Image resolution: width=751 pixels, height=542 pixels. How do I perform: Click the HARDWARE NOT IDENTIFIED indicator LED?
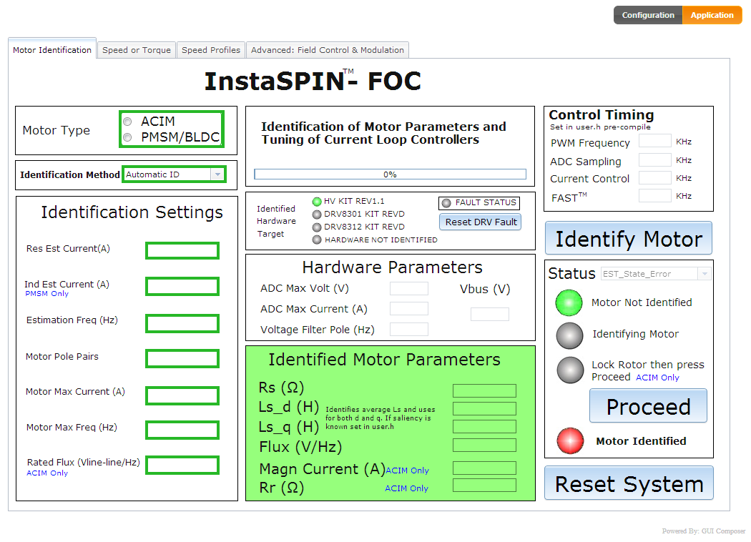click(317, 240)
